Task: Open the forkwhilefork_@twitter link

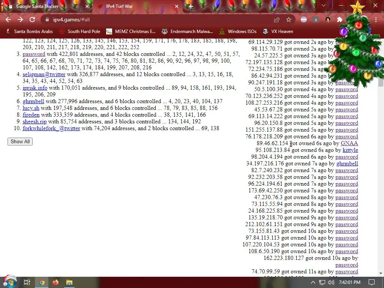Action: [51, 128]
